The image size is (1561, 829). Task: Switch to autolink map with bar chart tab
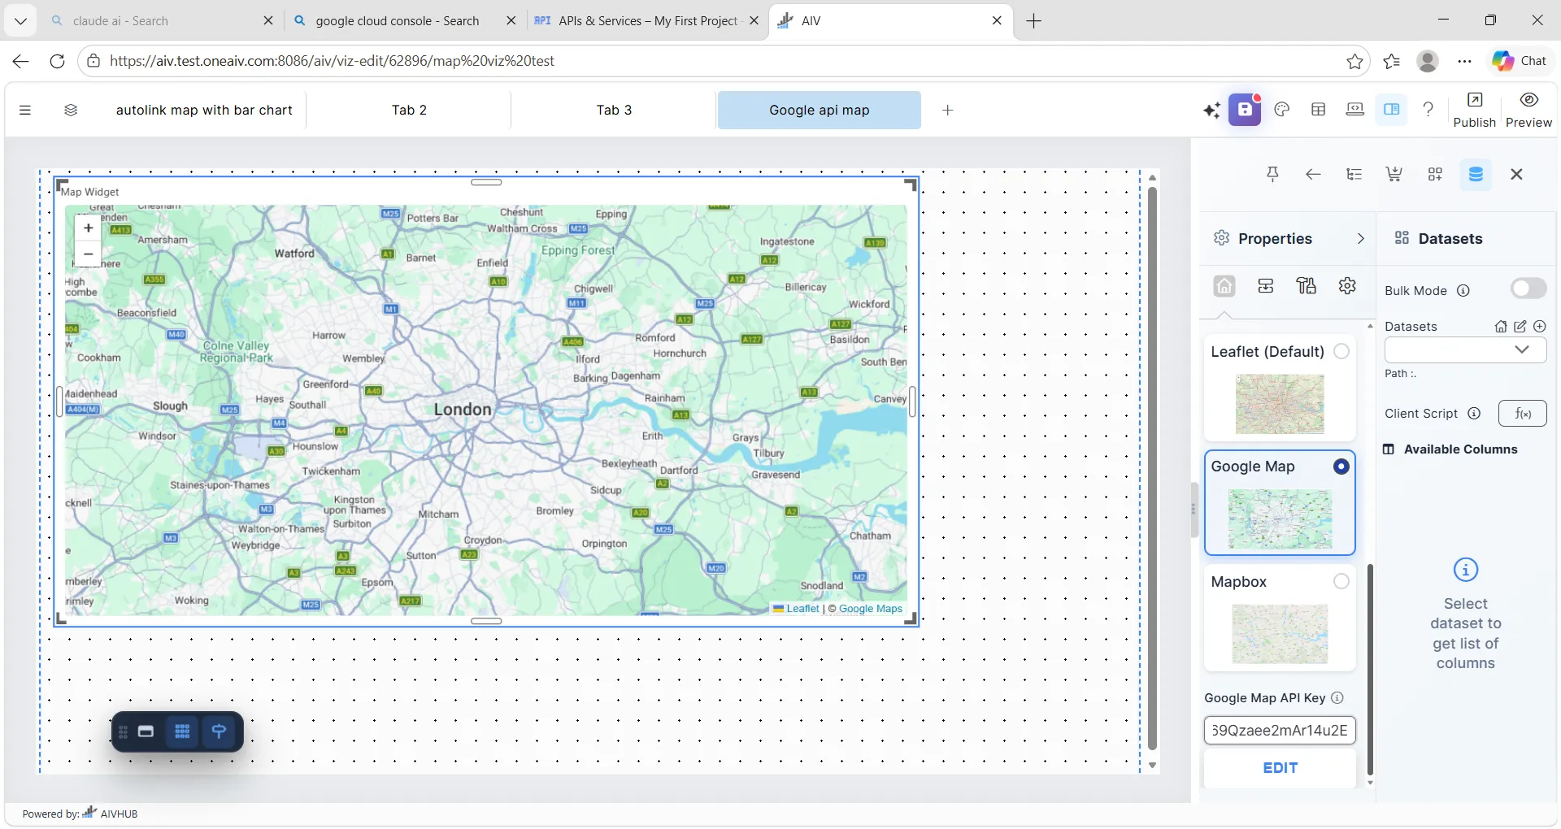click(x=204, y=110)
